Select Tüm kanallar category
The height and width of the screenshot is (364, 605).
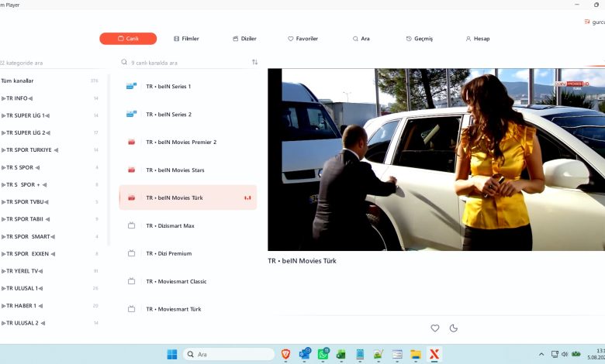(50, 81)
